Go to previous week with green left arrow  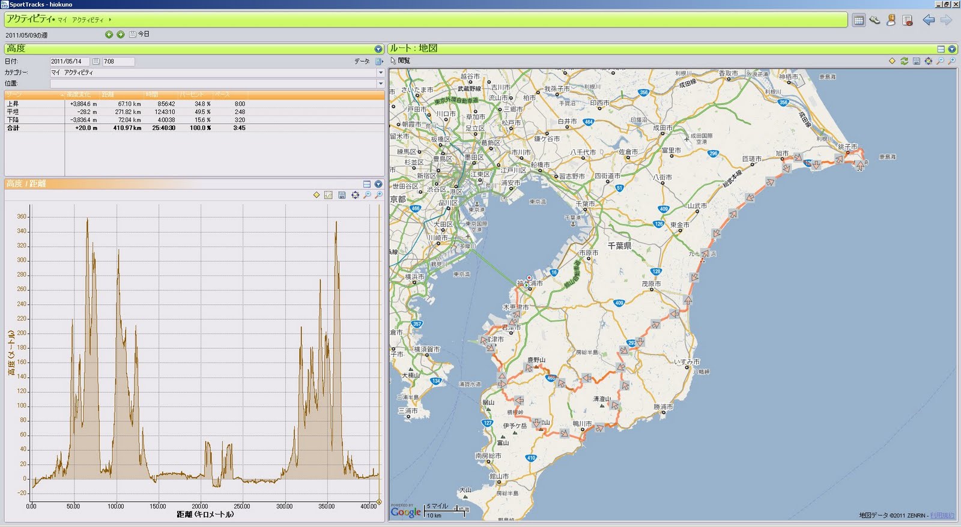coord(109,34)
